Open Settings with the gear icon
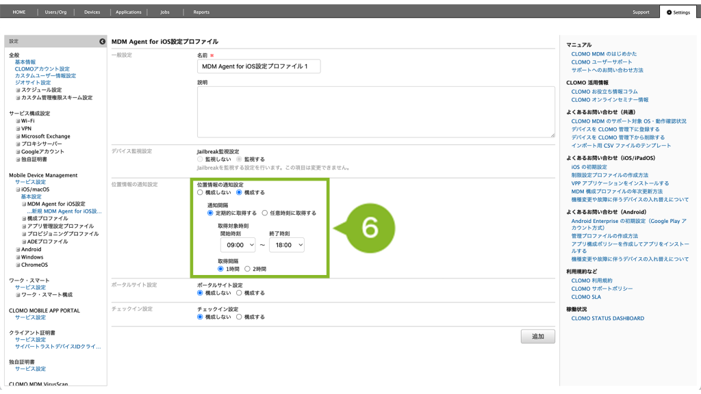Image resolution: width=701 pixels, height=394 pixels. coord(678,12)
